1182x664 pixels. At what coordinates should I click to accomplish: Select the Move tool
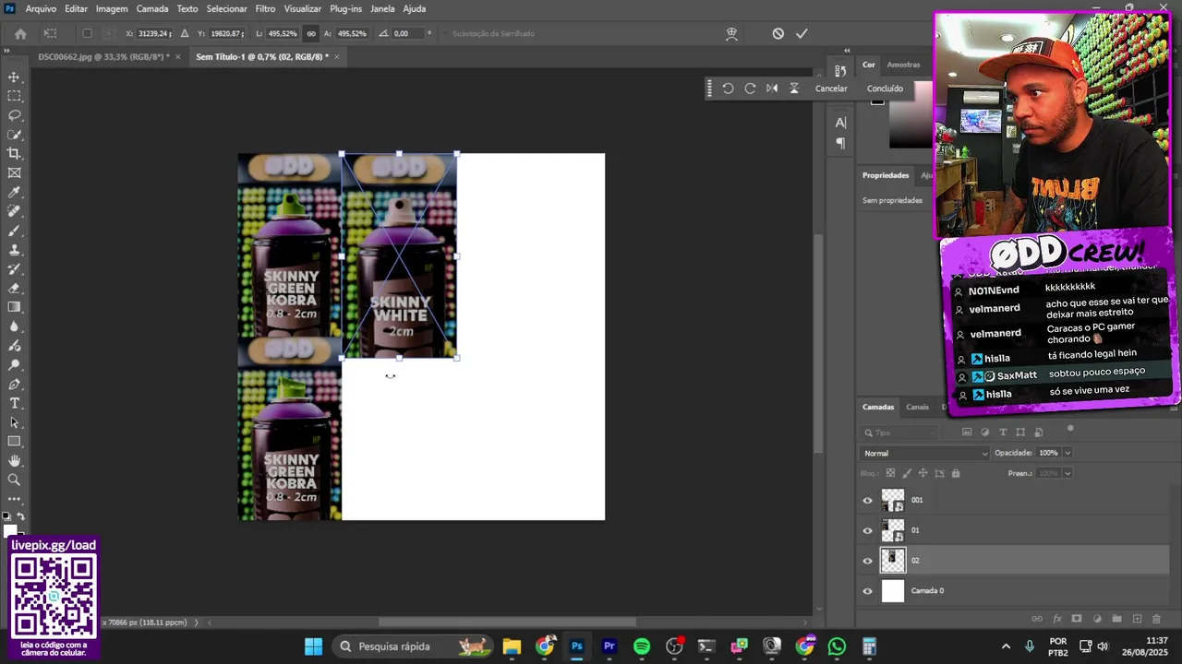pyautogui.click(x=14, y=77)
